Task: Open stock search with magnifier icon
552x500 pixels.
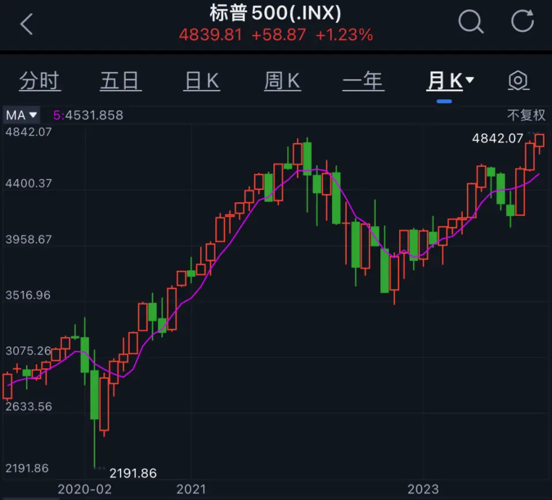Action: pyautogui.click(x=470, y=22)
